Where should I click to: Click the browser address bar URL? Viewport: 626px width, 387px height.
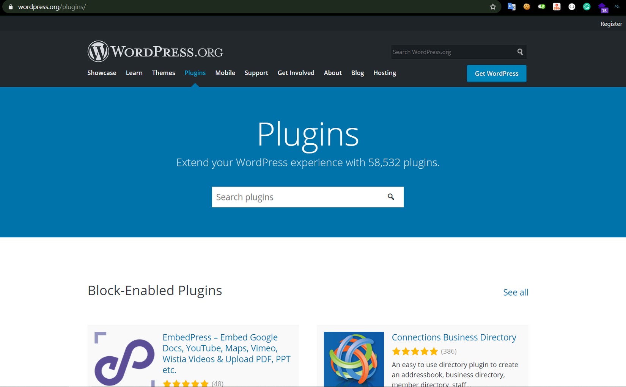click(x=52, y=7)
